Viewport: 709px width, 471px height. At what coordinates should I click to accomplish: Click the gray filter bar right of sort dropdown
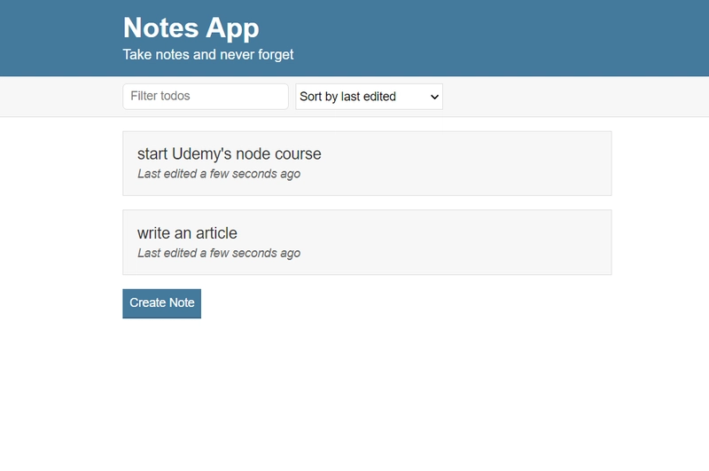pyautogui.click(x=574, y=97)
